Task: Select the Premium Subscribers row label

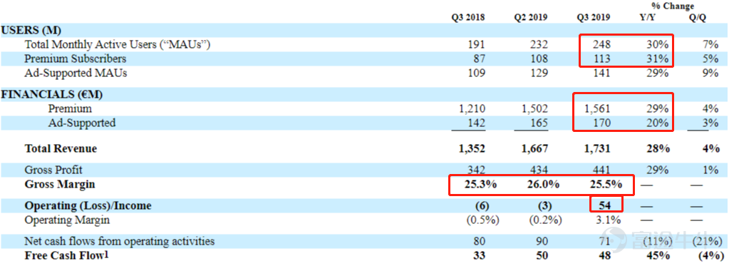Action: tap(75, 59)
